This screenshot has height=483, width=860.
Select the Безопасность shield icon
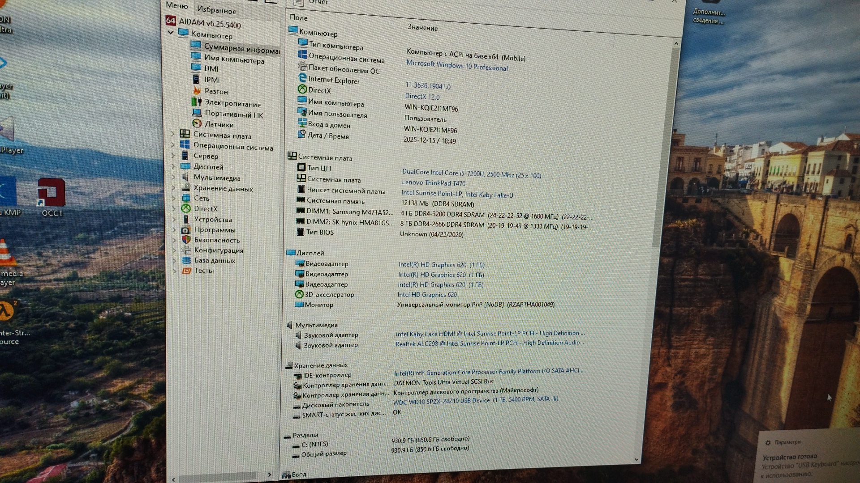pyautogui.click(x=186, y=240)
